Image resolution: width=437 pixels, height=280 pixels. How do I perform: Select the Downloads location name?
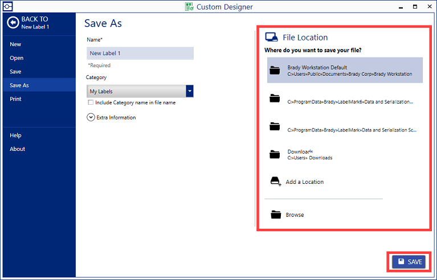click(x=300, y=152)
